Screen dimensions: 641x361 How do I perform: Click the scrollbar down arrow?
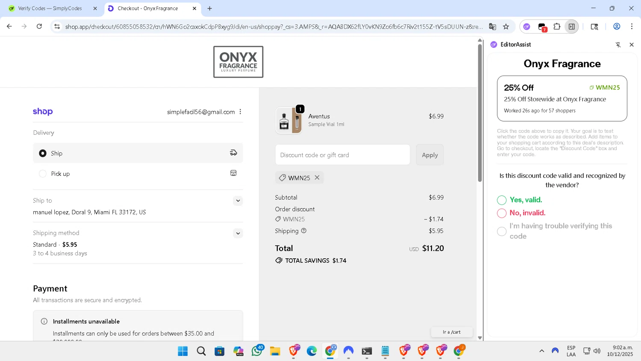tap(480, 338)
